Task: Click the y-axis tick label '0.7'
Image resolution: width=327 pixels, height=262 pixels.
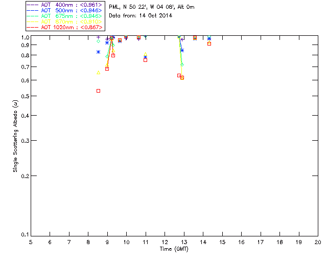Action: pos(25,67)
